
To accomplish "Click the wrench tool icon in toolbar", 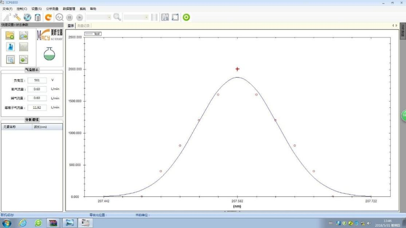I will pos(17,17).
